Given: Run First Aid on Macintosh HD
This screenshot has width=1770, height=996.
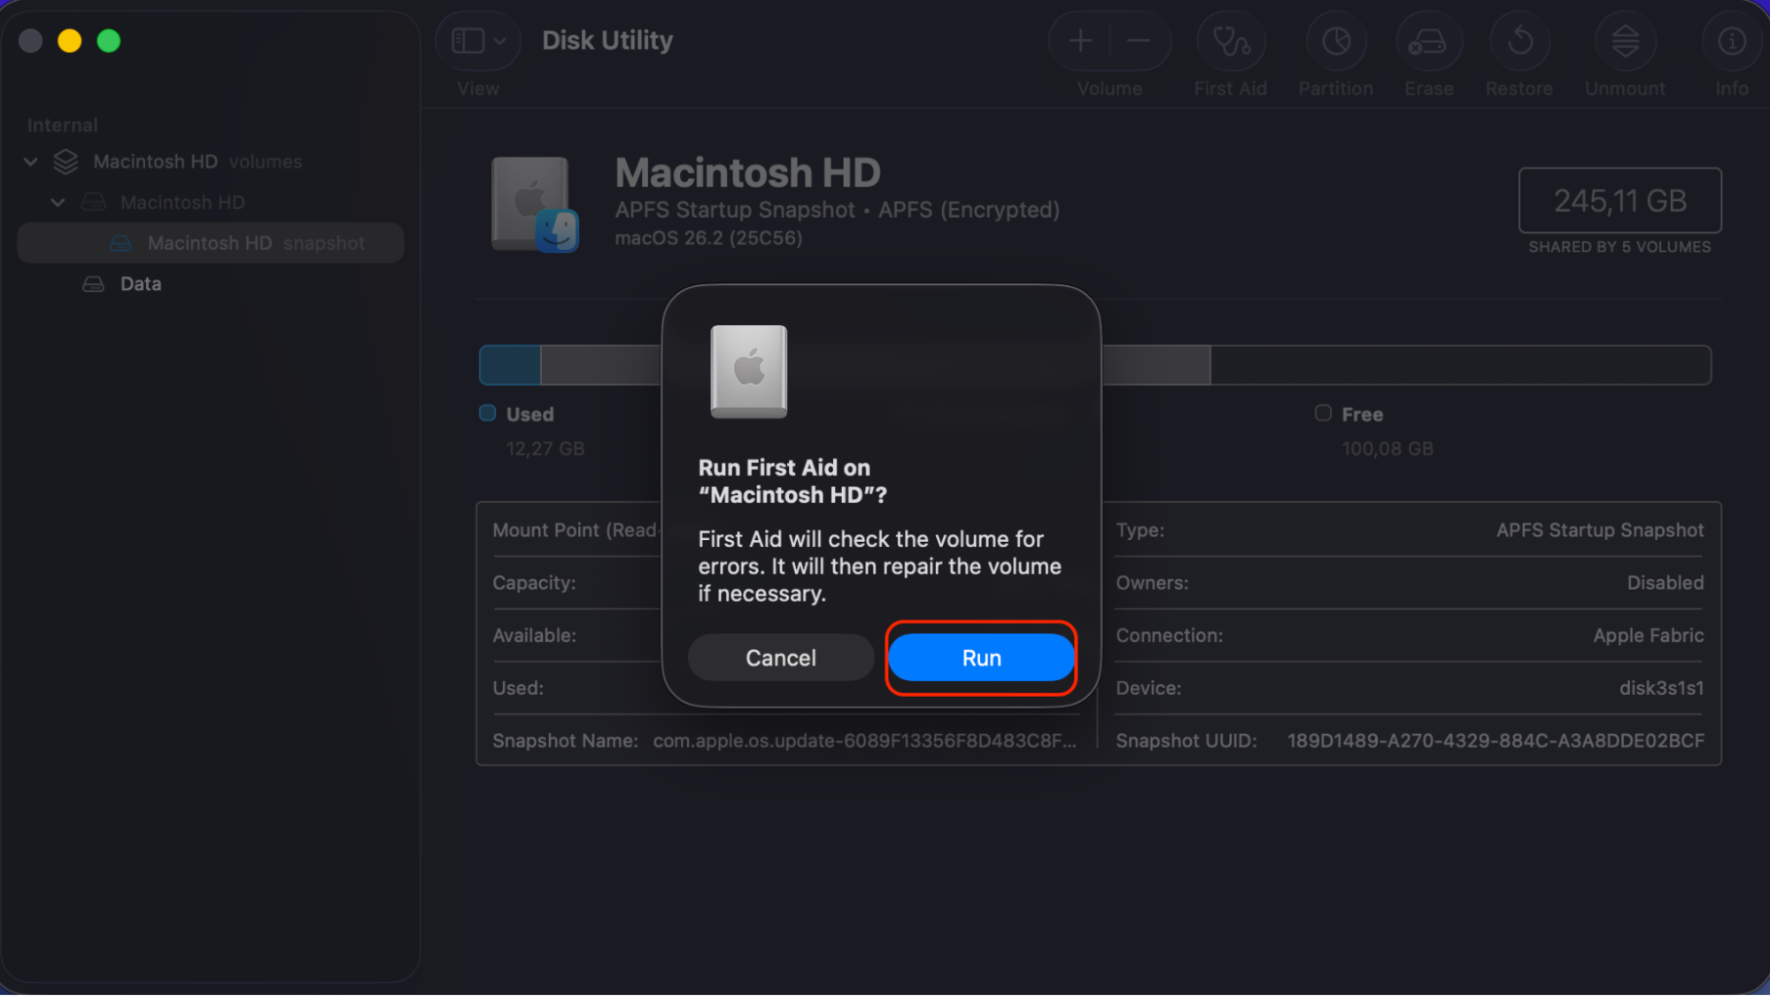Looking at the screenshot, I should coord(980,657).
